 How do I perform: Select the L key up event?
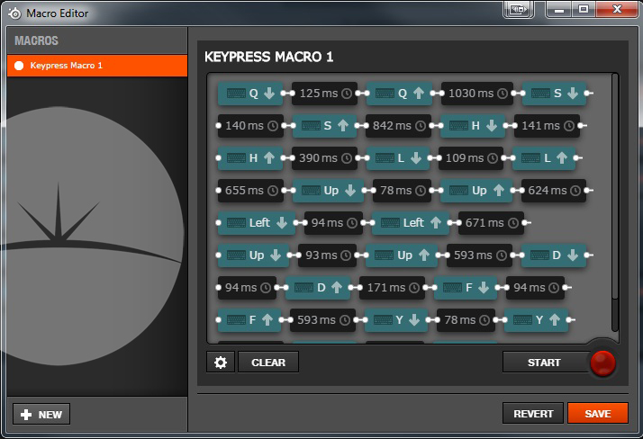pyautogui.click(x=544, y=158)
